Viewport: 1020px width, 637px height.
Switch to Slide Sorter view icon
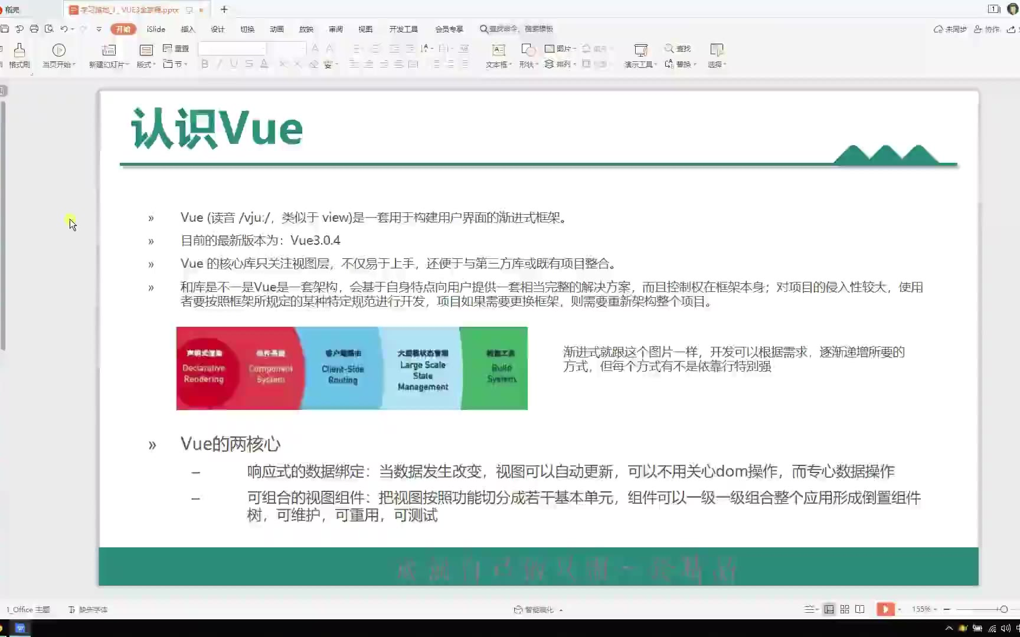845,609
